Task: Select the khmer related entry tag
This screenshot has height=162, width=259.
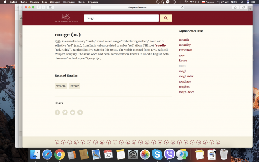Action: coord(75,86)
